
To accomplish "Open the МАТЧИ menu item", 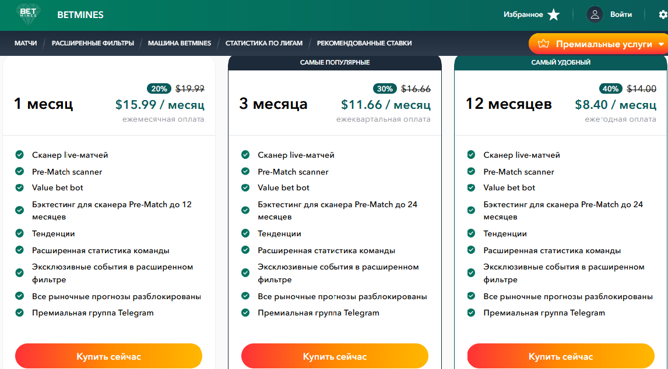I will [26, 43].
